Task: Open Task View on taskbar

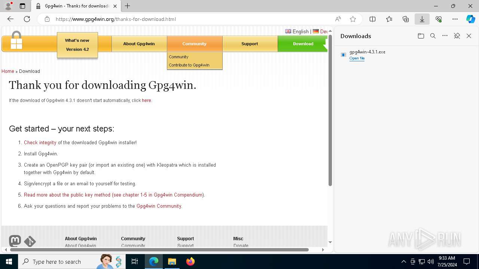Action: 135,262
